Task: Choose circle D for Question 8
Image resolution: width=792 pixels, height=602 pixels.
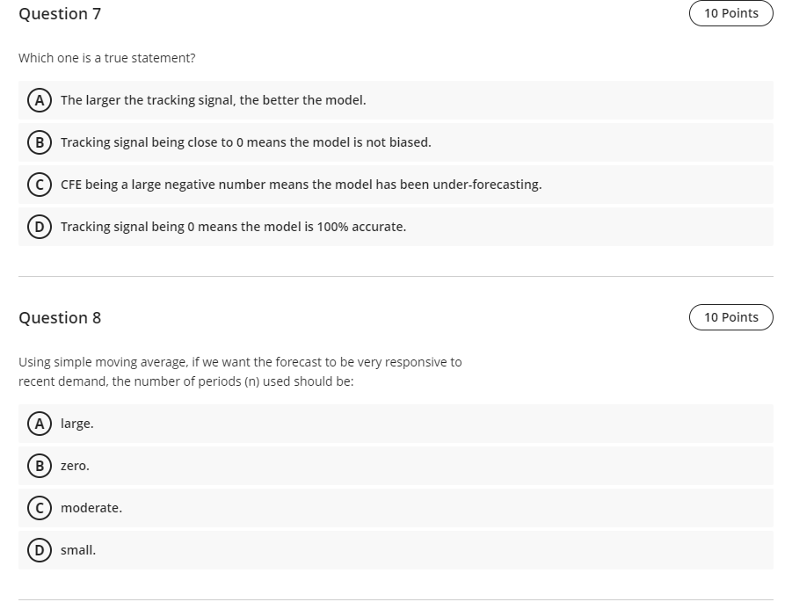Action: click(40, 550)
